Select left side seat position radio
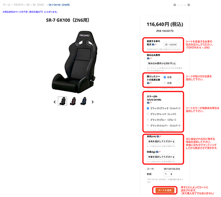221x197 pixels. pyautogui.click(x=165, y=83)
